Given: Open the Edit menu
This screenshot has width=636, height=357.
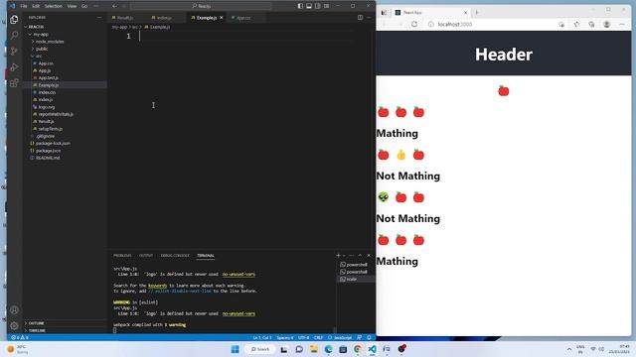Looking at the screenshot, I should pyautogui.click(x=36, y=6).
